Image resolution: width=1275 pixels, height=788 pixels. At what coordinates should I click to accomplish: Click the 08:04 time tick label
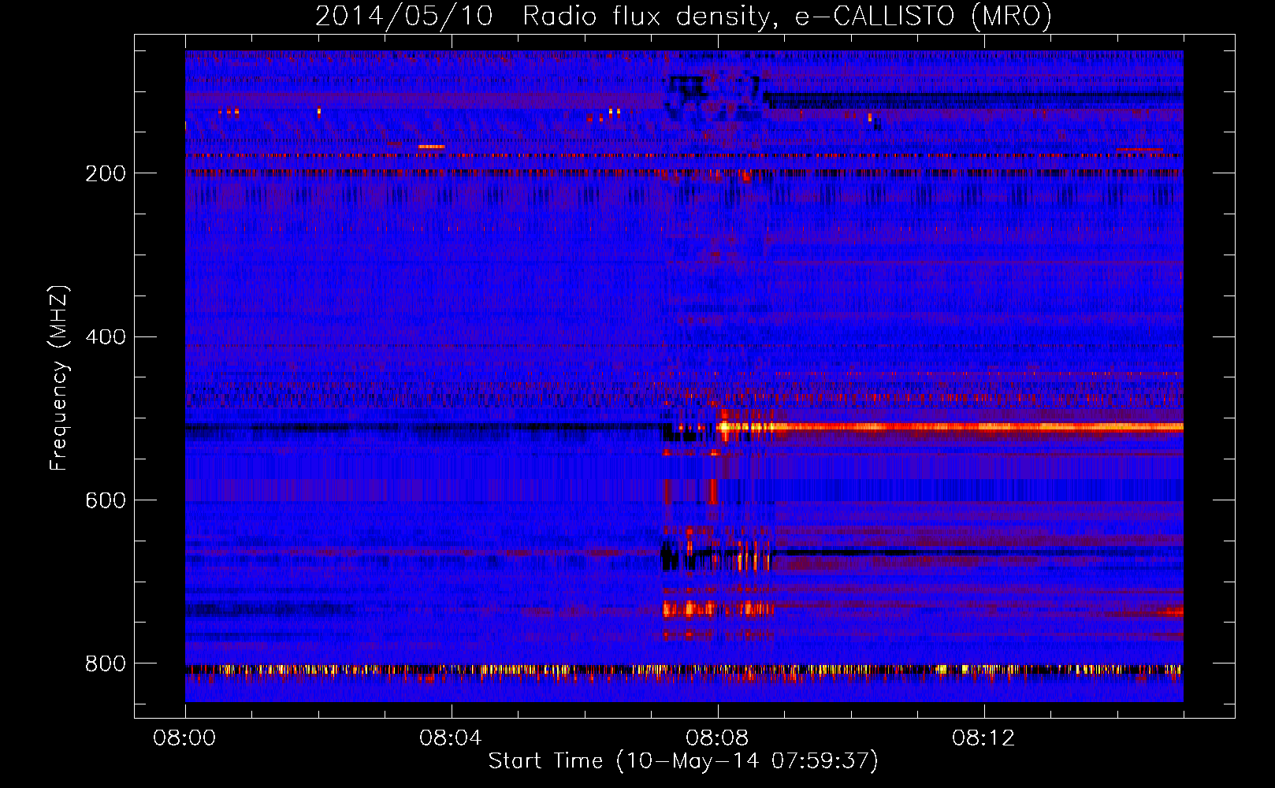(451, 738)
